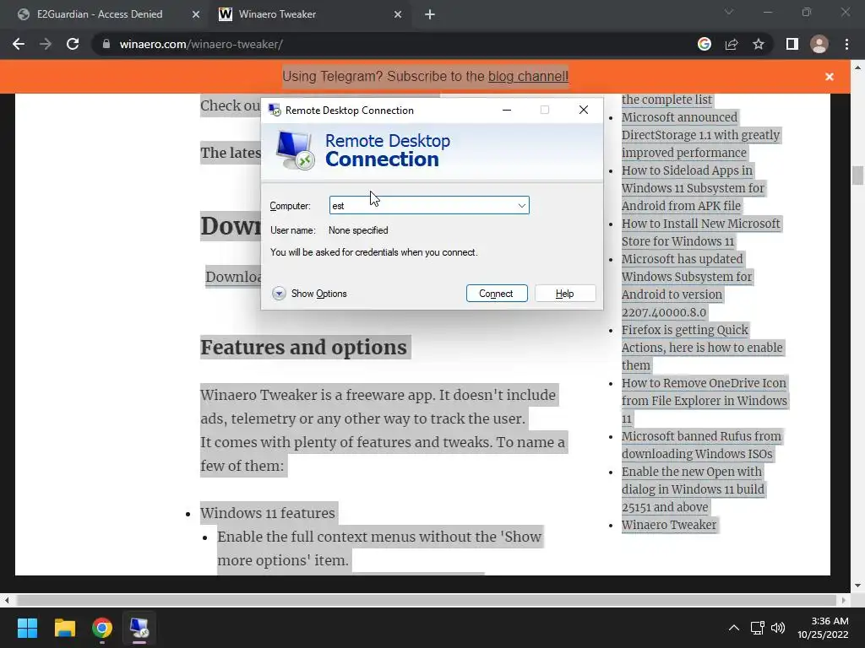Minimize the Remote Desktop Connection dialog
Screen dimensions: 865x648
(507, 111)
